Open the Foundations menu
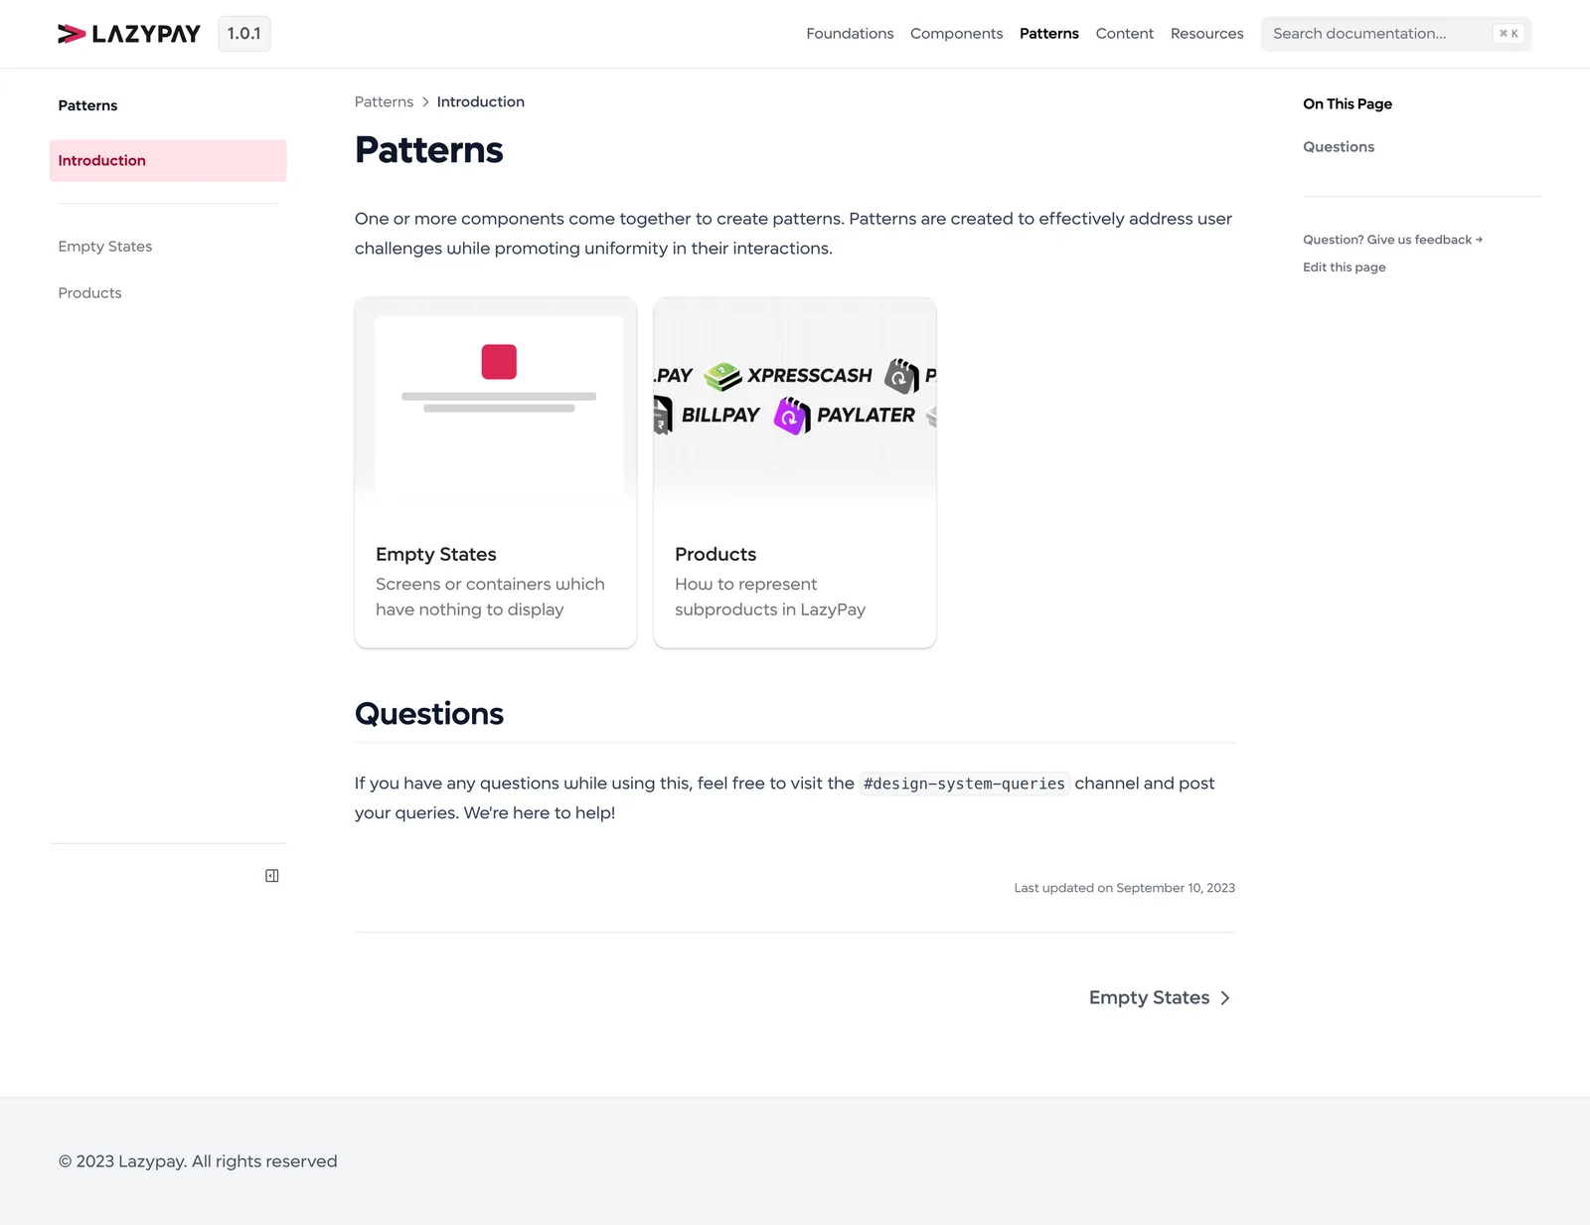This screenshot has width=1590, height=1225. click(x=850, y=34)
